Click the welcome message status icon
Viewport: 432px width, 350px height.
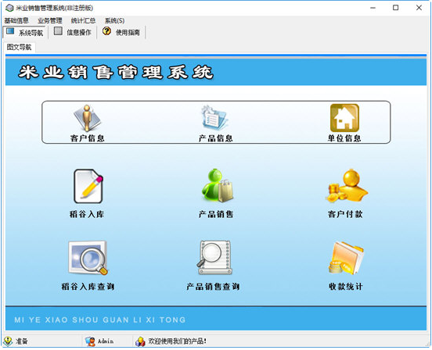coord(140,341)
